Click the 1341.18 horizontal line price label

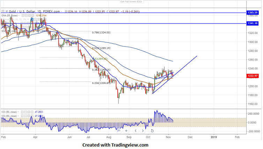(x=253, y=23)
